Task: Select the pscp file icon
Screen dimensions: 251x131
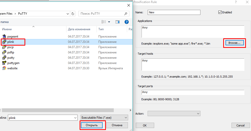Action: [x=4, y=47]
